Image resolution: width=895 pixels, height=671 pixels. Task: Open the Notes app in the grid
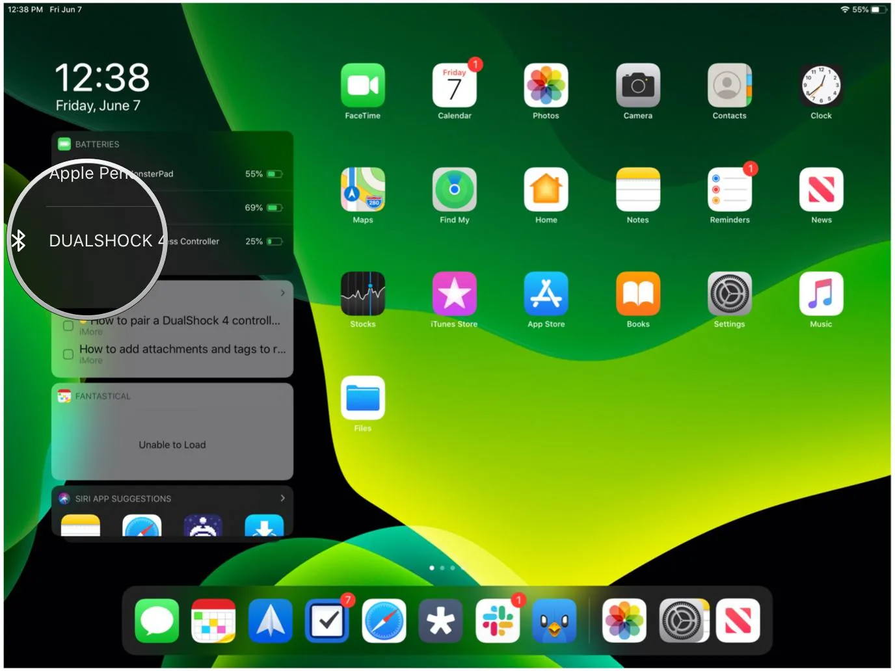[x=637, y=189]
